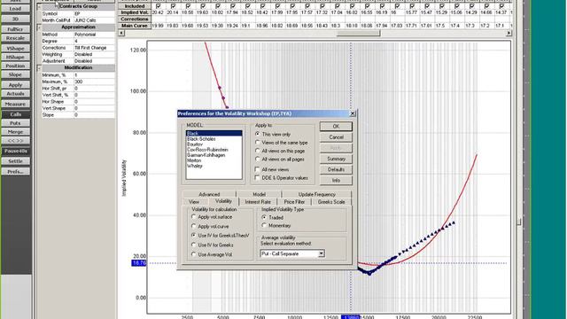Open the Price Filter tab
This screenshot has width=567, height=319.
pyautogui.click(x=294, y=202)
